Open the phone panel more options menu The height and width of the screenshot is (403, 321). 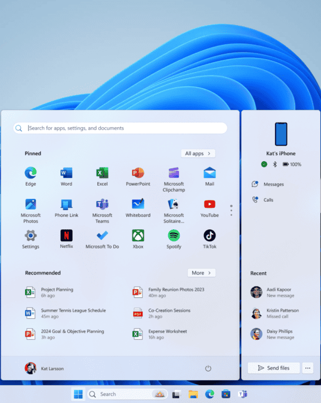point(308,368)
